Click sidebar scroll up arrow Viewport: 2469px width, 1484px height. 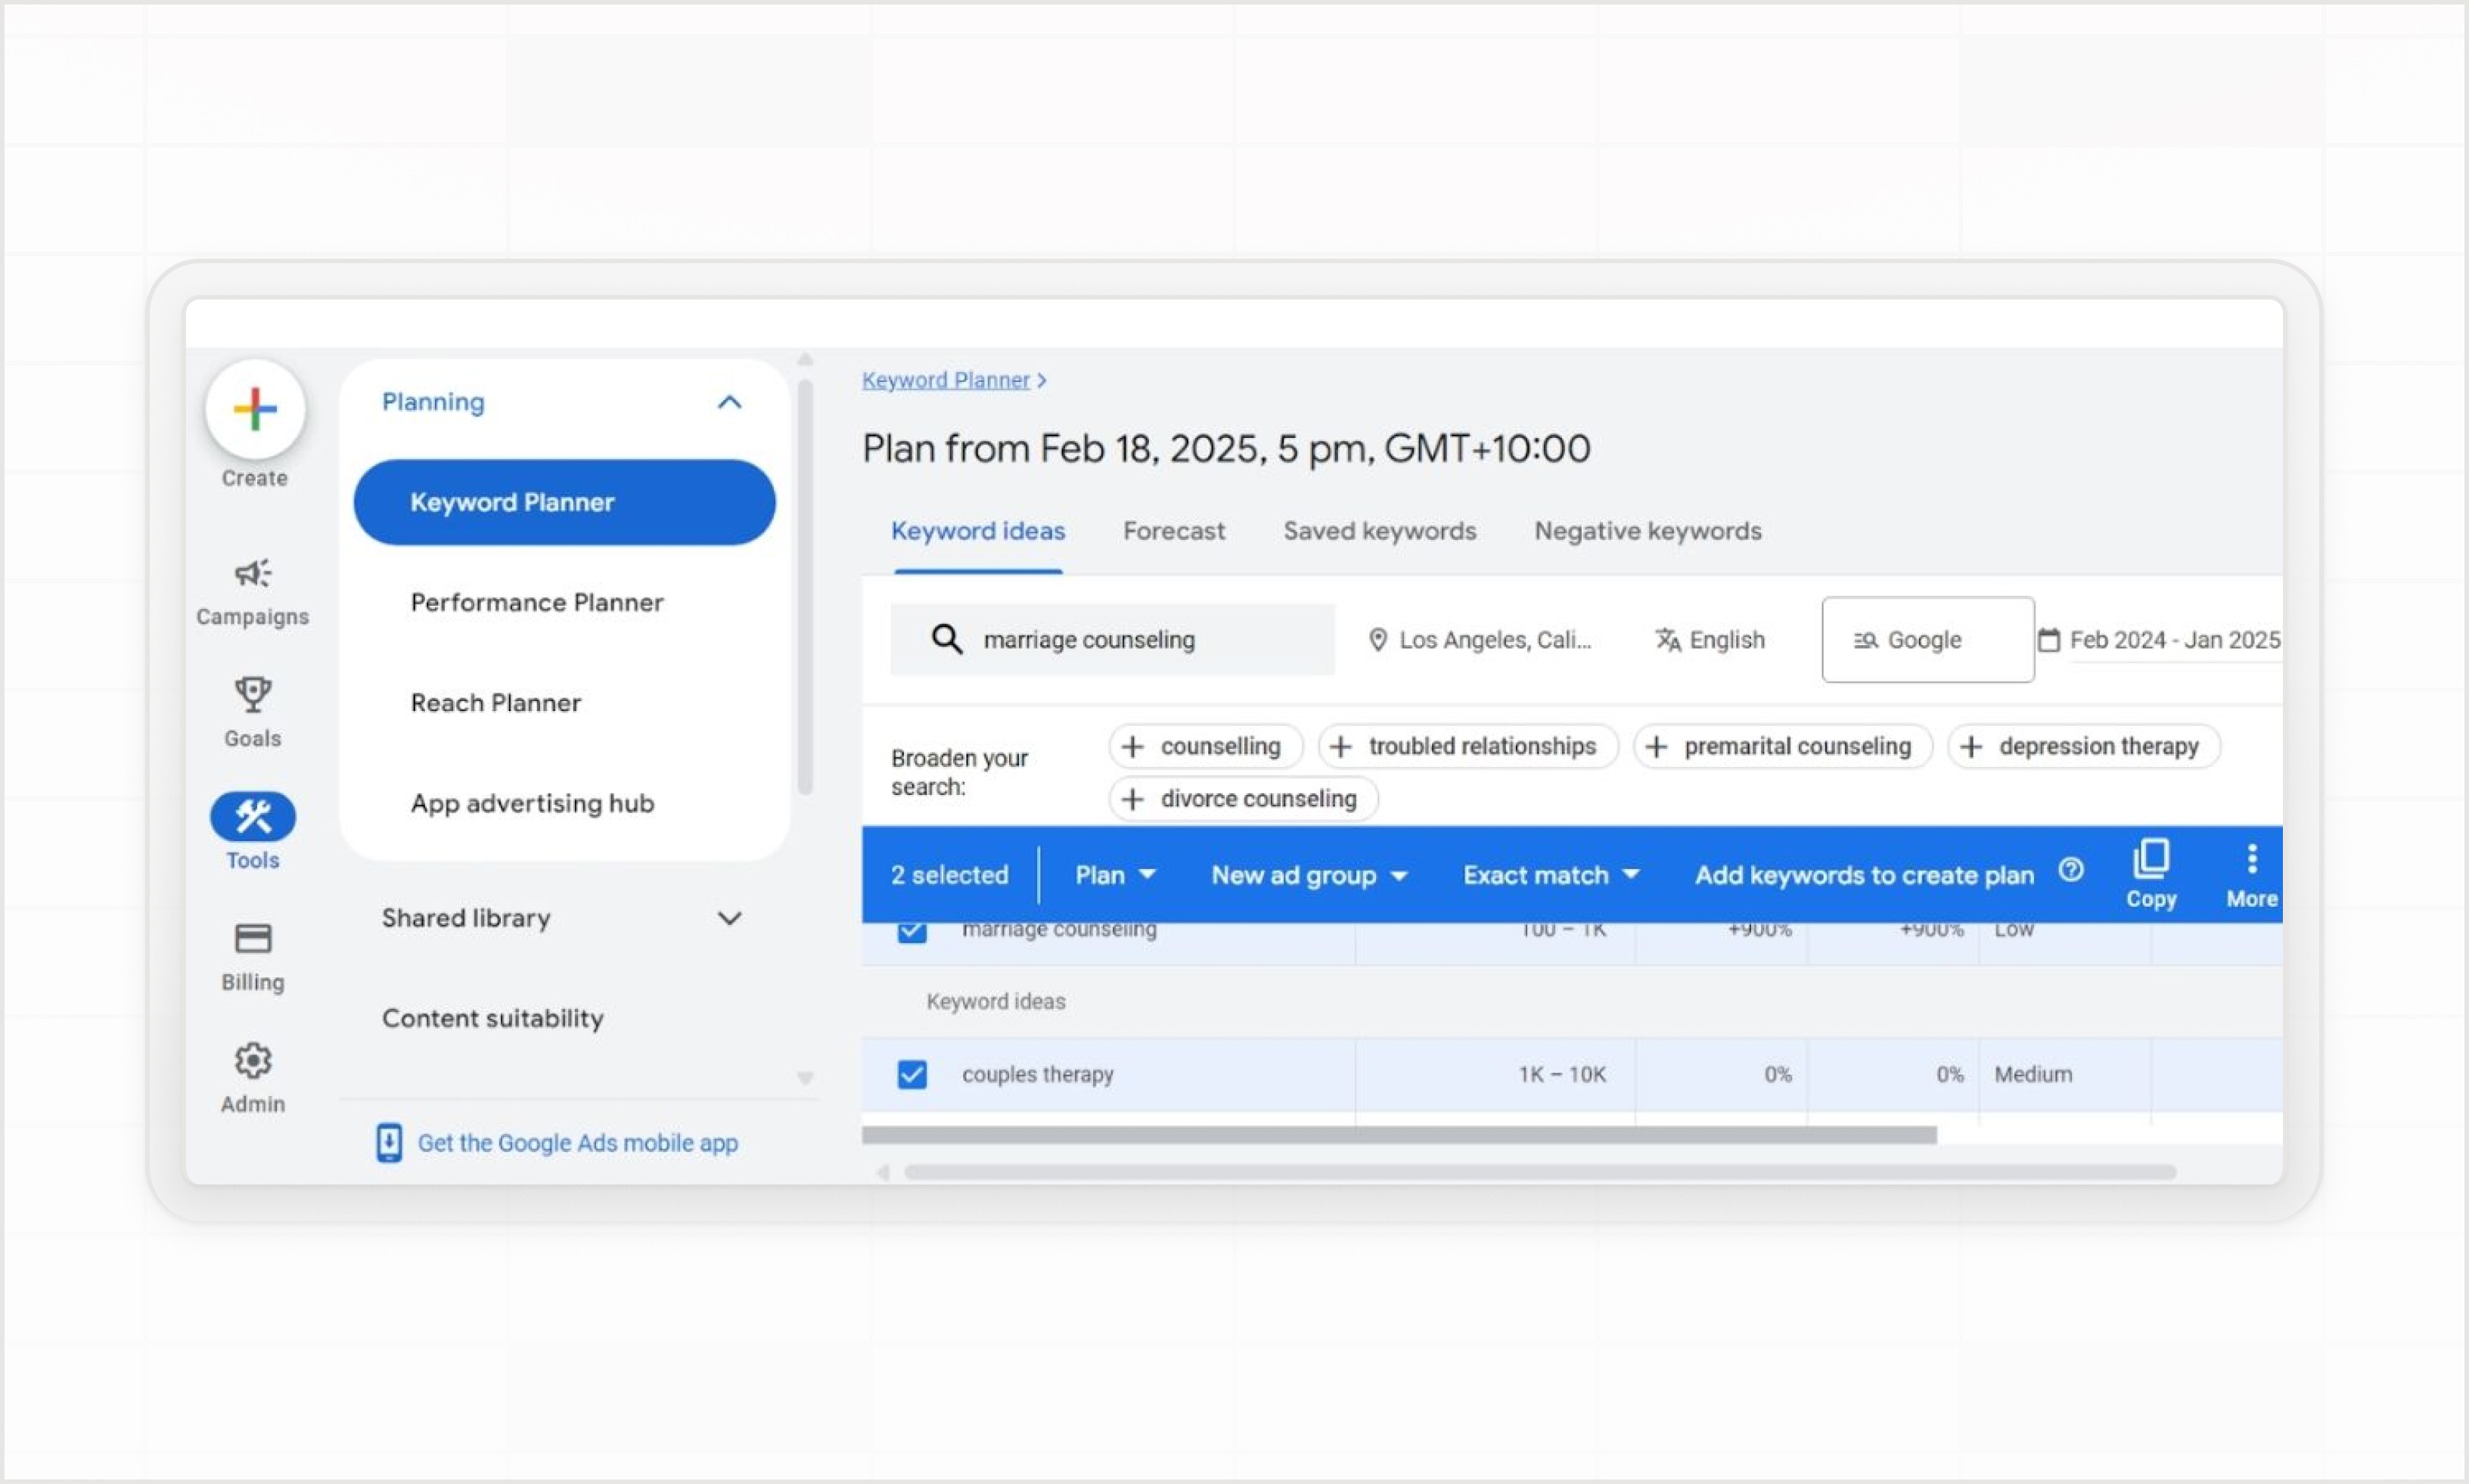(x=805, y=359)
